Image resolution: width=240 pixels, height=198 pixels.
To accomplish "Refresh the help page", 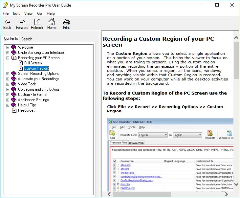I will tap(37, 22).
